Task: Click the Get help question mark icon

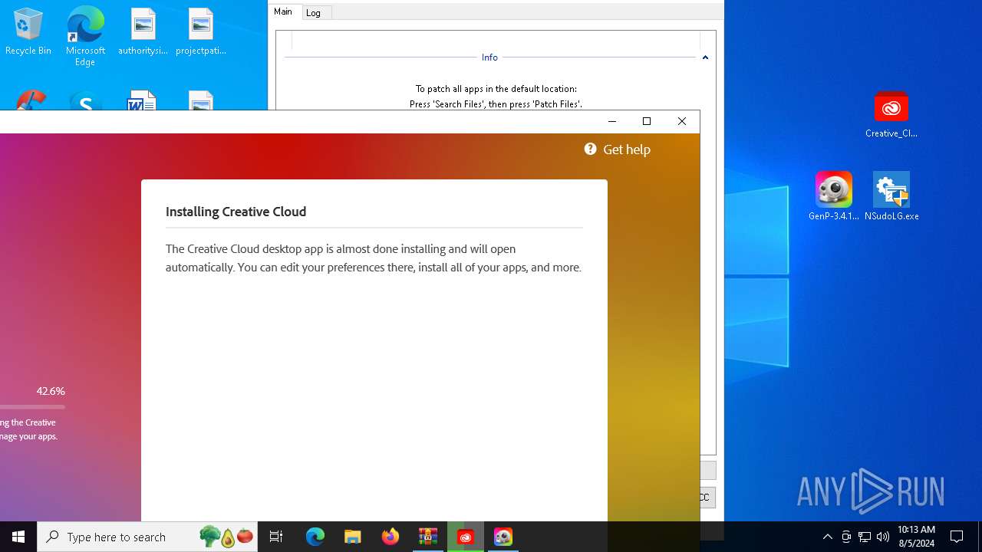Action: click(590, 149)
